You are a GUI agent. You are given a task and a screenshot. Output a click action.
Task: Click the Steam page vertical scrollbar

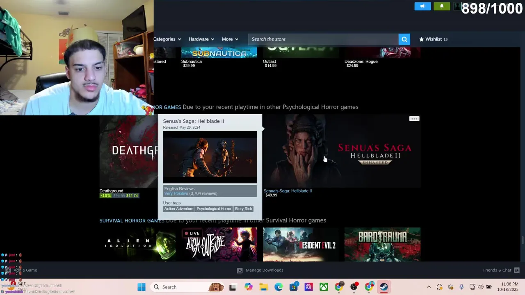(x=522, y=240)
